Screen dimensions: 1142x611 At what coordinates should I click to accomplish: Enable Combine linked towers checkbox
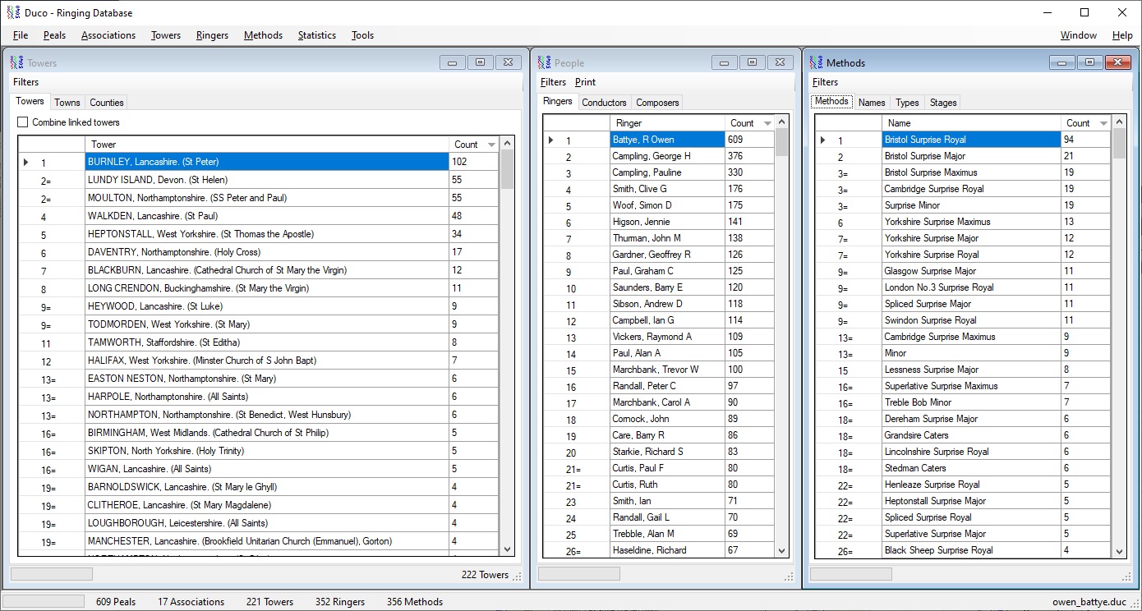pyautogui.click(x=23, y=122)
